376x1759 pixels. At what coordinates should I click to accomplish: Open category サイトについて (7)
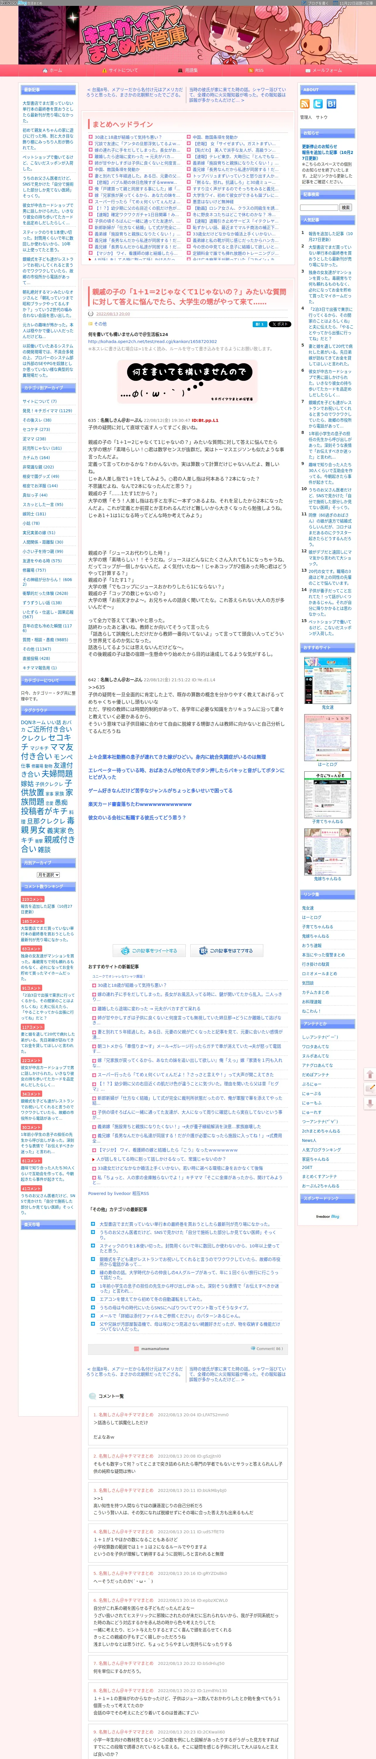point(40,402)
